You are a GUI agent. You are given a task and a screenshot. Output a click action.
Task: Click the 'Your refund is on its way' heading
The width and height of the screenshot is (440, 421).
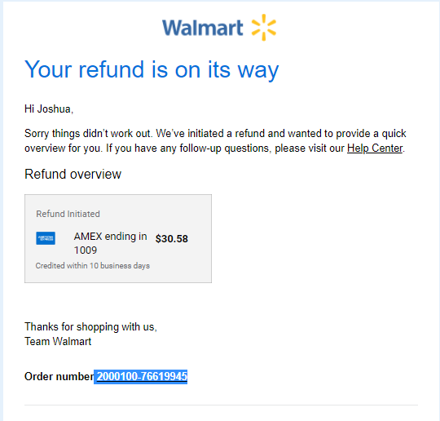pyautogui.click(x=152, y=69)
